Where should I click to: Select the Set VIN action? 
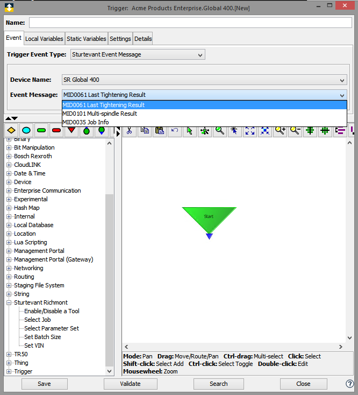pyautogui.click(x=34, y=345)
